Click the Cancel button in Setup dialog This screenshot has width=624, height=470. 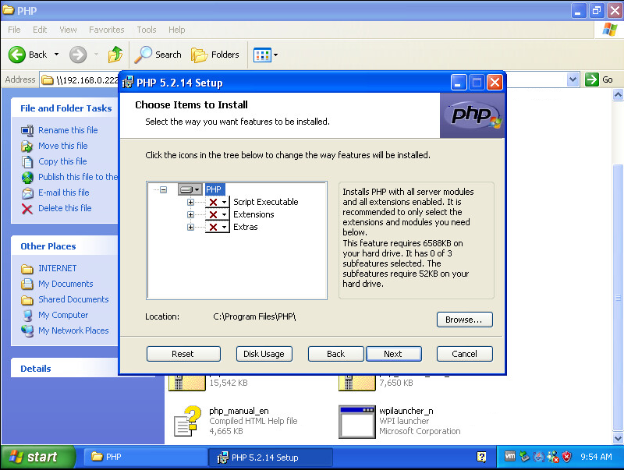coord(464,354)
